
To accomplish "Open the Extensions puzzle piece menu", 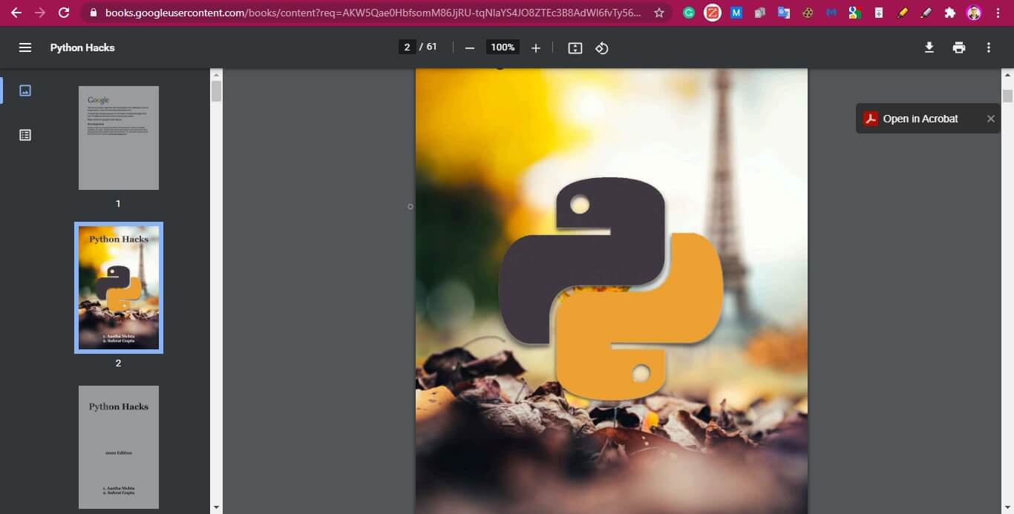I will pyautogui.click(x=950, y=13).
